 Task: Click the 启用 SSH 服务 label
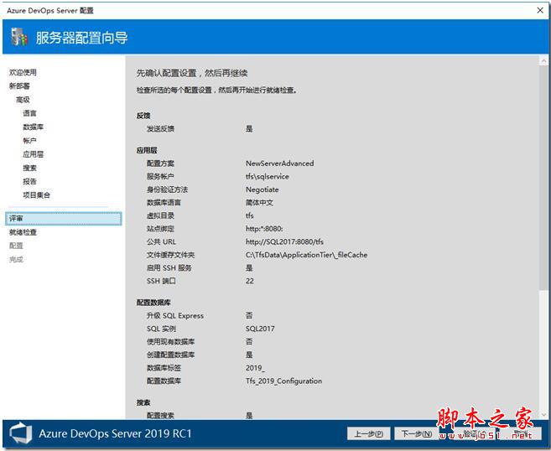coord(169,268)
